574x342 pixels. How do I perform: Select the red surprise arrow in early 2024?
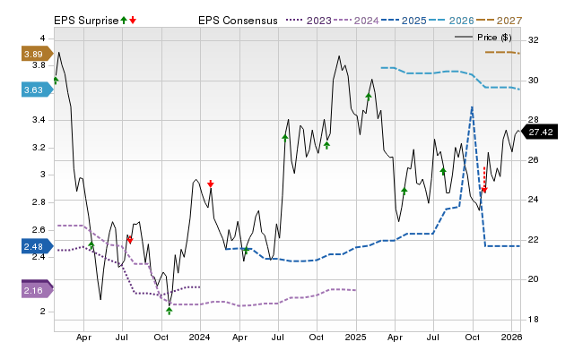[210, 184]
